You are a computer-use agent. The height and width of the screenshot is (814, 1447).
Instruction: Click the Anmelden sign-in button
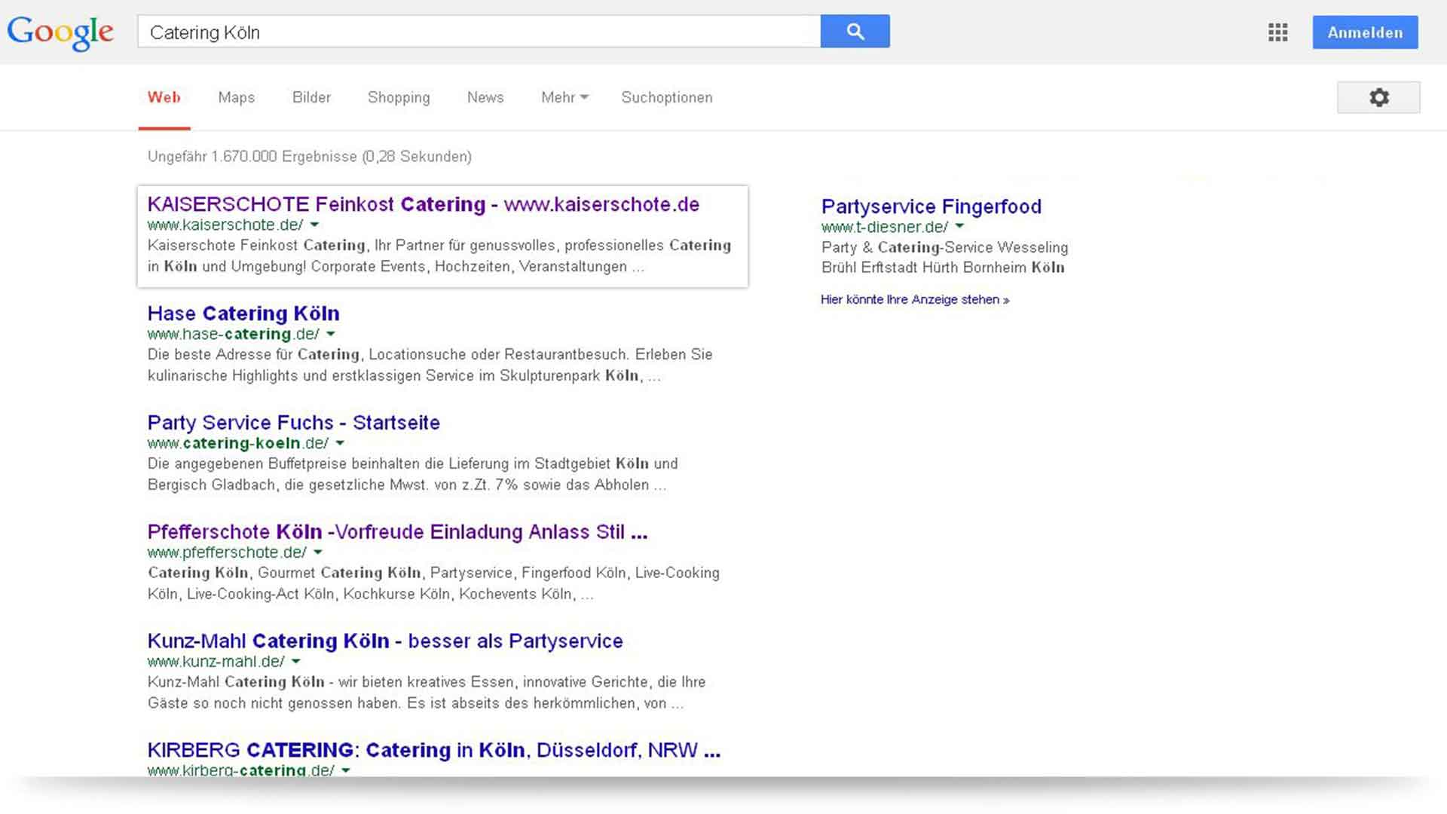pyautogui.click(x=1365, y=32)
